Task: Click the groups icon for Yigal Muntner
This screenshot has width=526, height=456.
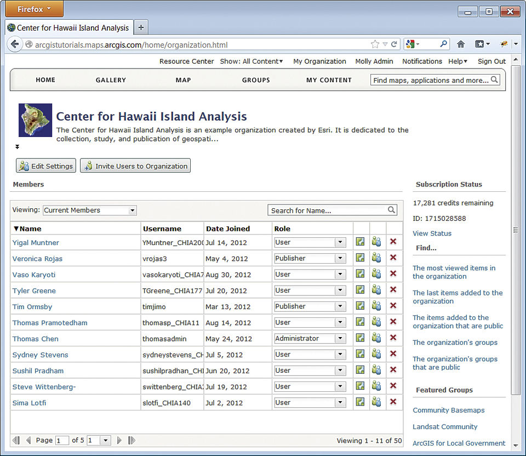Action: point(376,242)
